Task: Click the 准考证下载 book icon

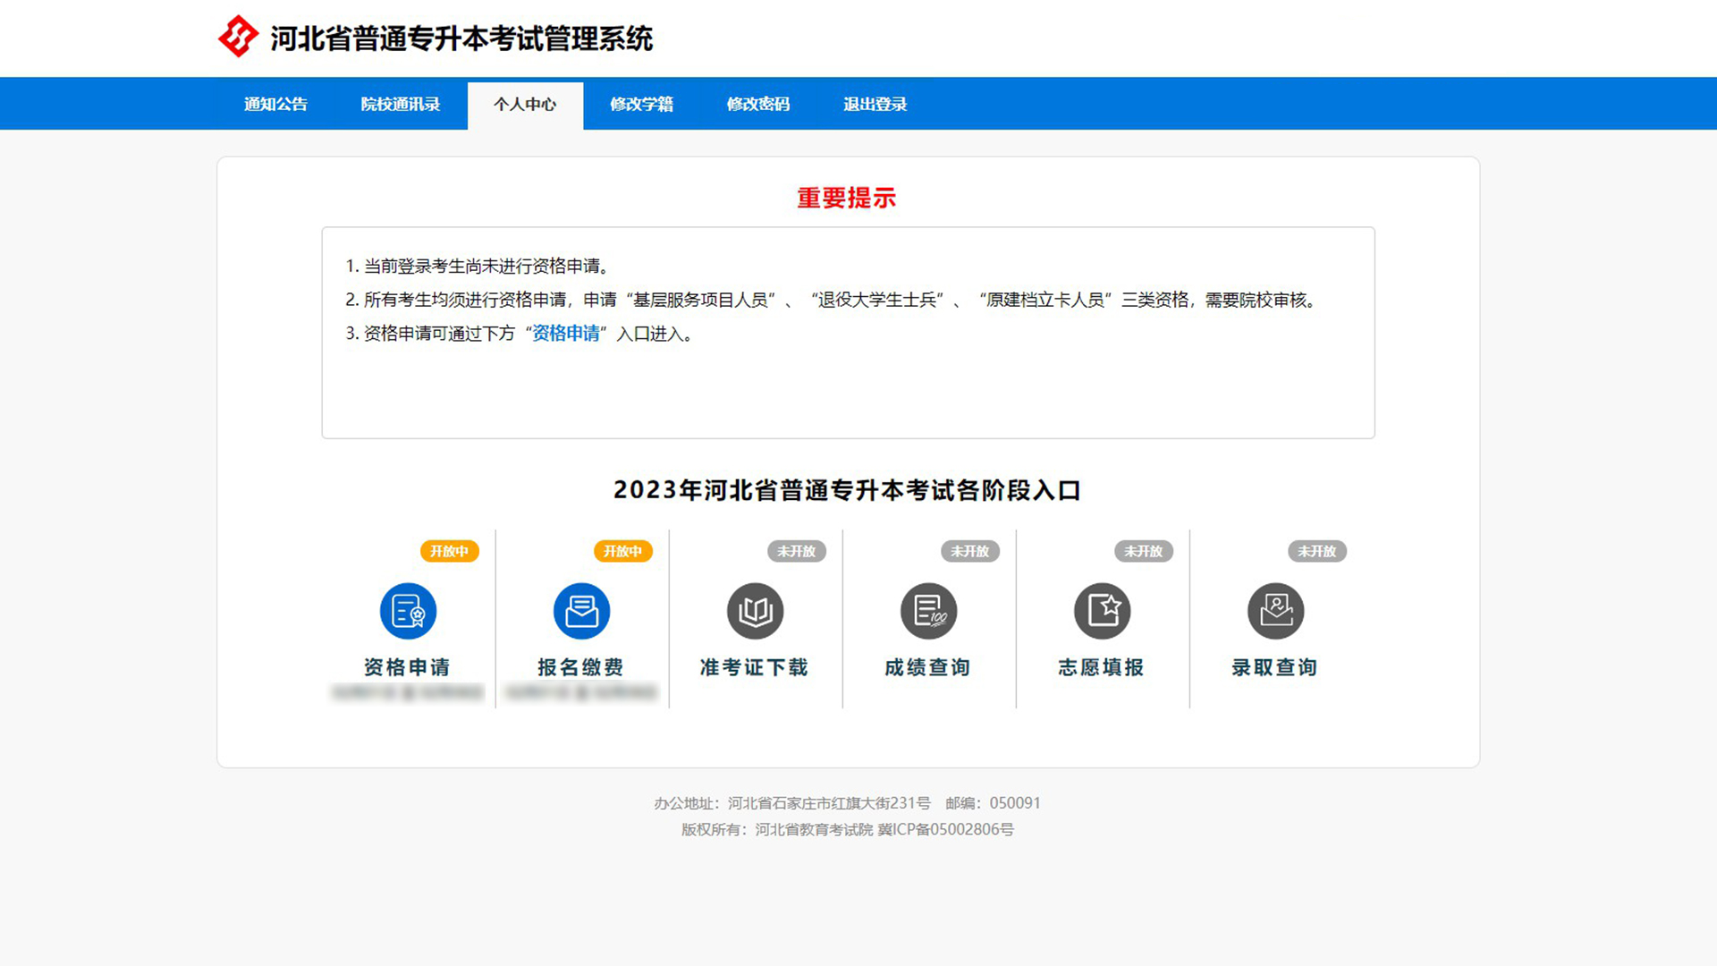Action: pyautogui.click(x=755, y=612)
